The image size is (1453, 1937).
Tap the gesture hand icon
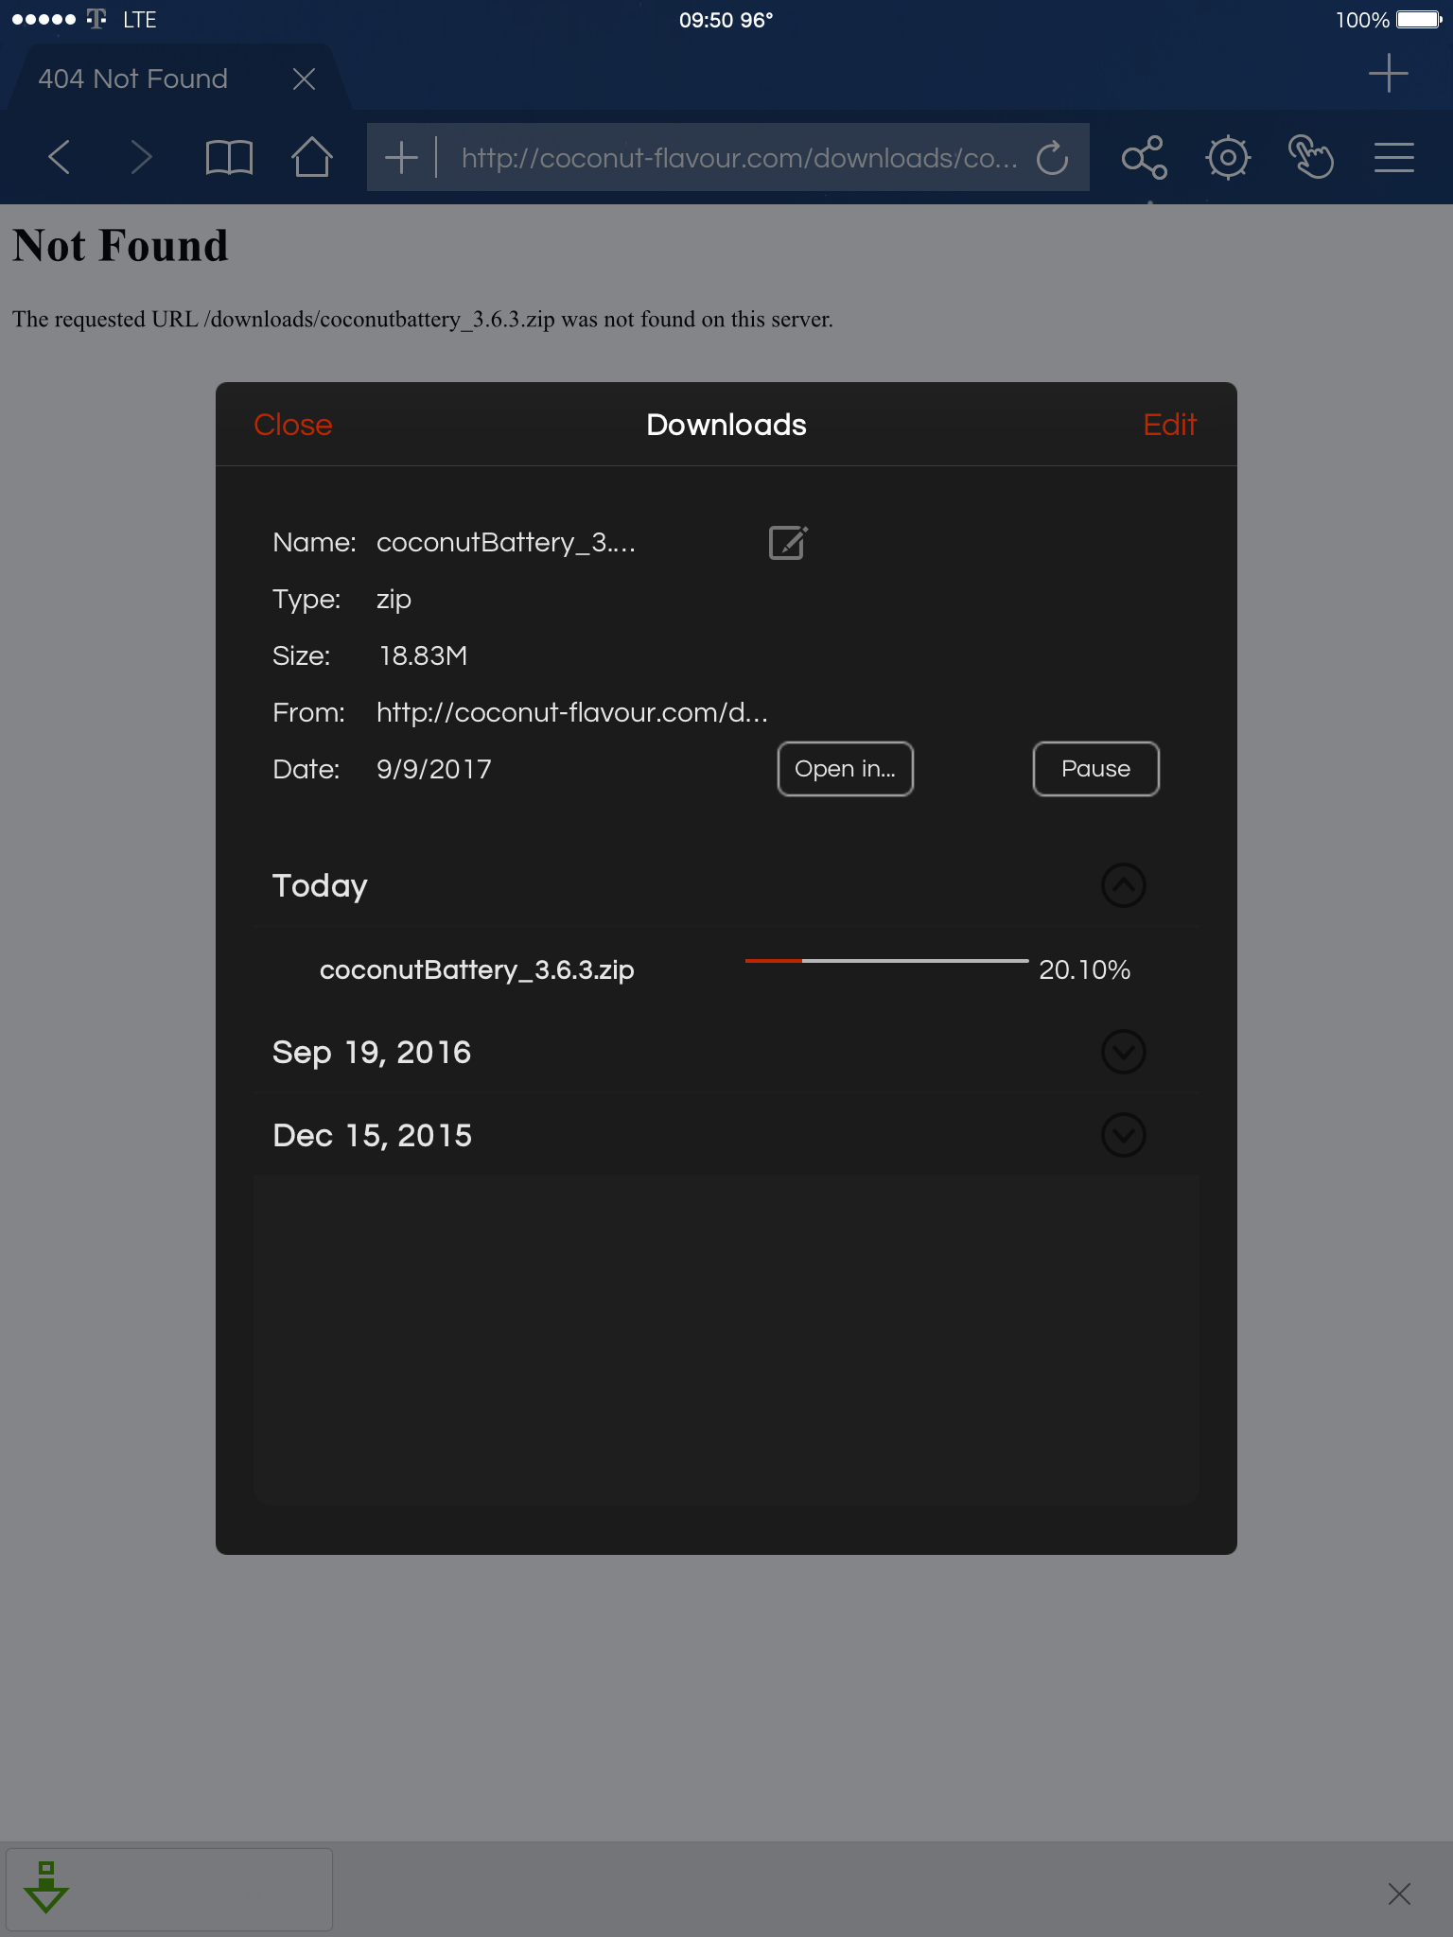pos(1310,157)
